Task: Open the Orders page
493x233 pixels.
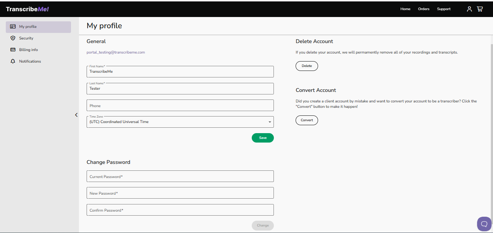Action: click(423, 9)
